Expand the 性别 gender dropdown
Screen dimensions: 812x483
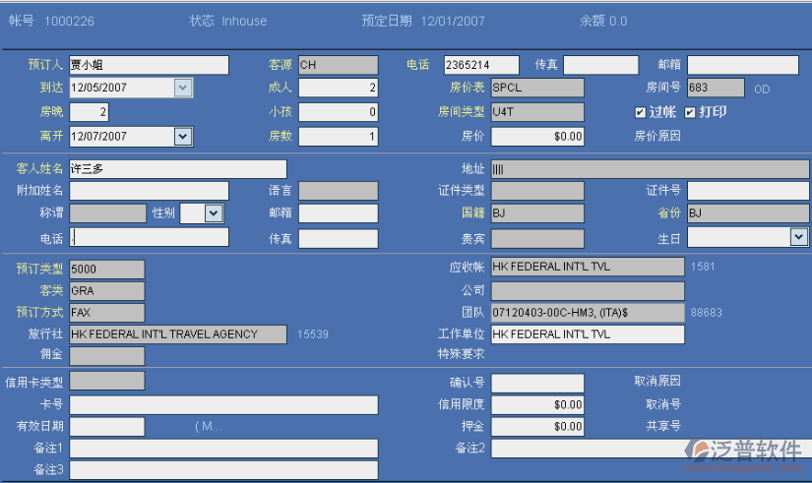(214, 212)
